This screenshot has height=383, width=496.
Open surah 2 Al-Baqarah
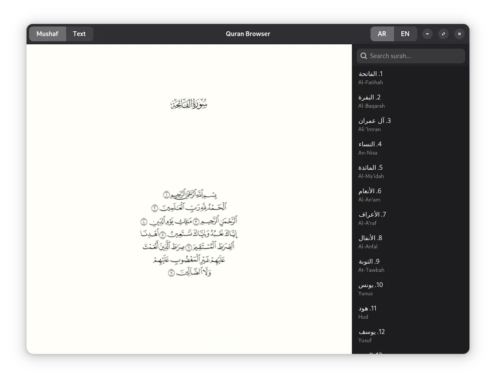pos(410,101)
